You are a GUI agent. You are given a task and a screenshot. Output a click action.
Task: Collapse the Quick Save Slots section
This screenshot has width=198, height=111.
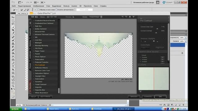(x=139, y=52)
